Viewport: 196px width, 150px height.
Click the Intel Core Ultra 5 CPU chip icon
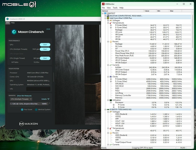(x=108, y=18)
